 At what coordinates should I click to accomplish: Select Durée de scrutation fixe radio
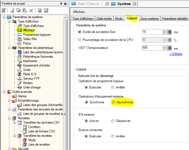point(80,32)
